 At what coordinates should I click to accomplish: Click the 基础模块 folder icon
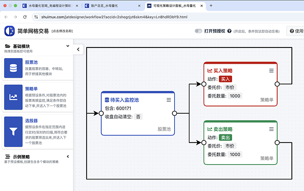pos(8,46)
